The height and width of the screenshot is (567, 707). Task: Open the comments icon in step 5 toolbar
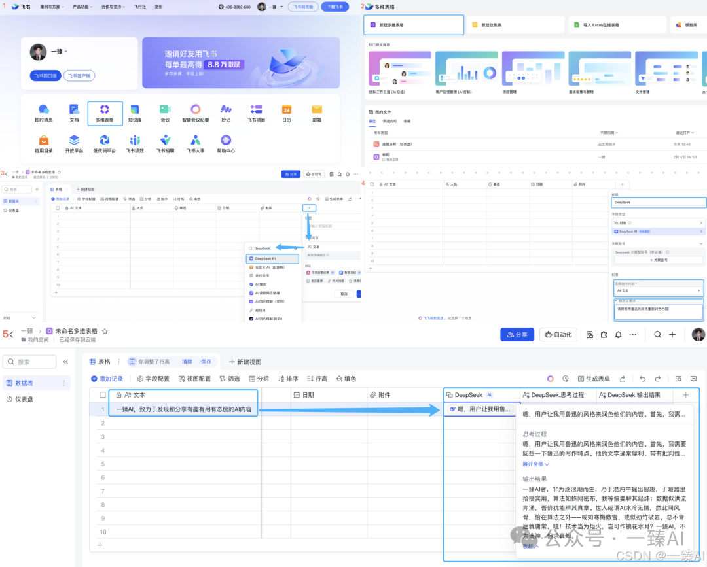tap(693, 379)
